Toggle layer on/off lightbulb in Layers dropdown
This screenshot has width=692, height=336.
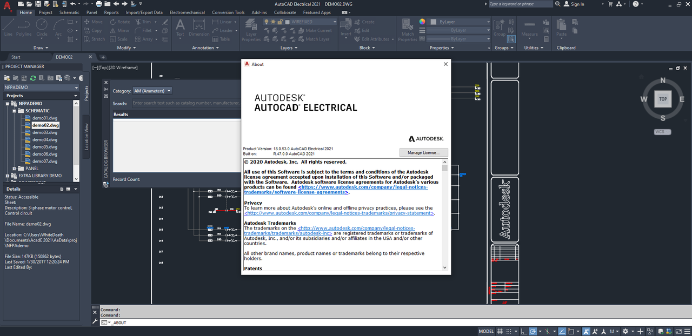point(267,22)
